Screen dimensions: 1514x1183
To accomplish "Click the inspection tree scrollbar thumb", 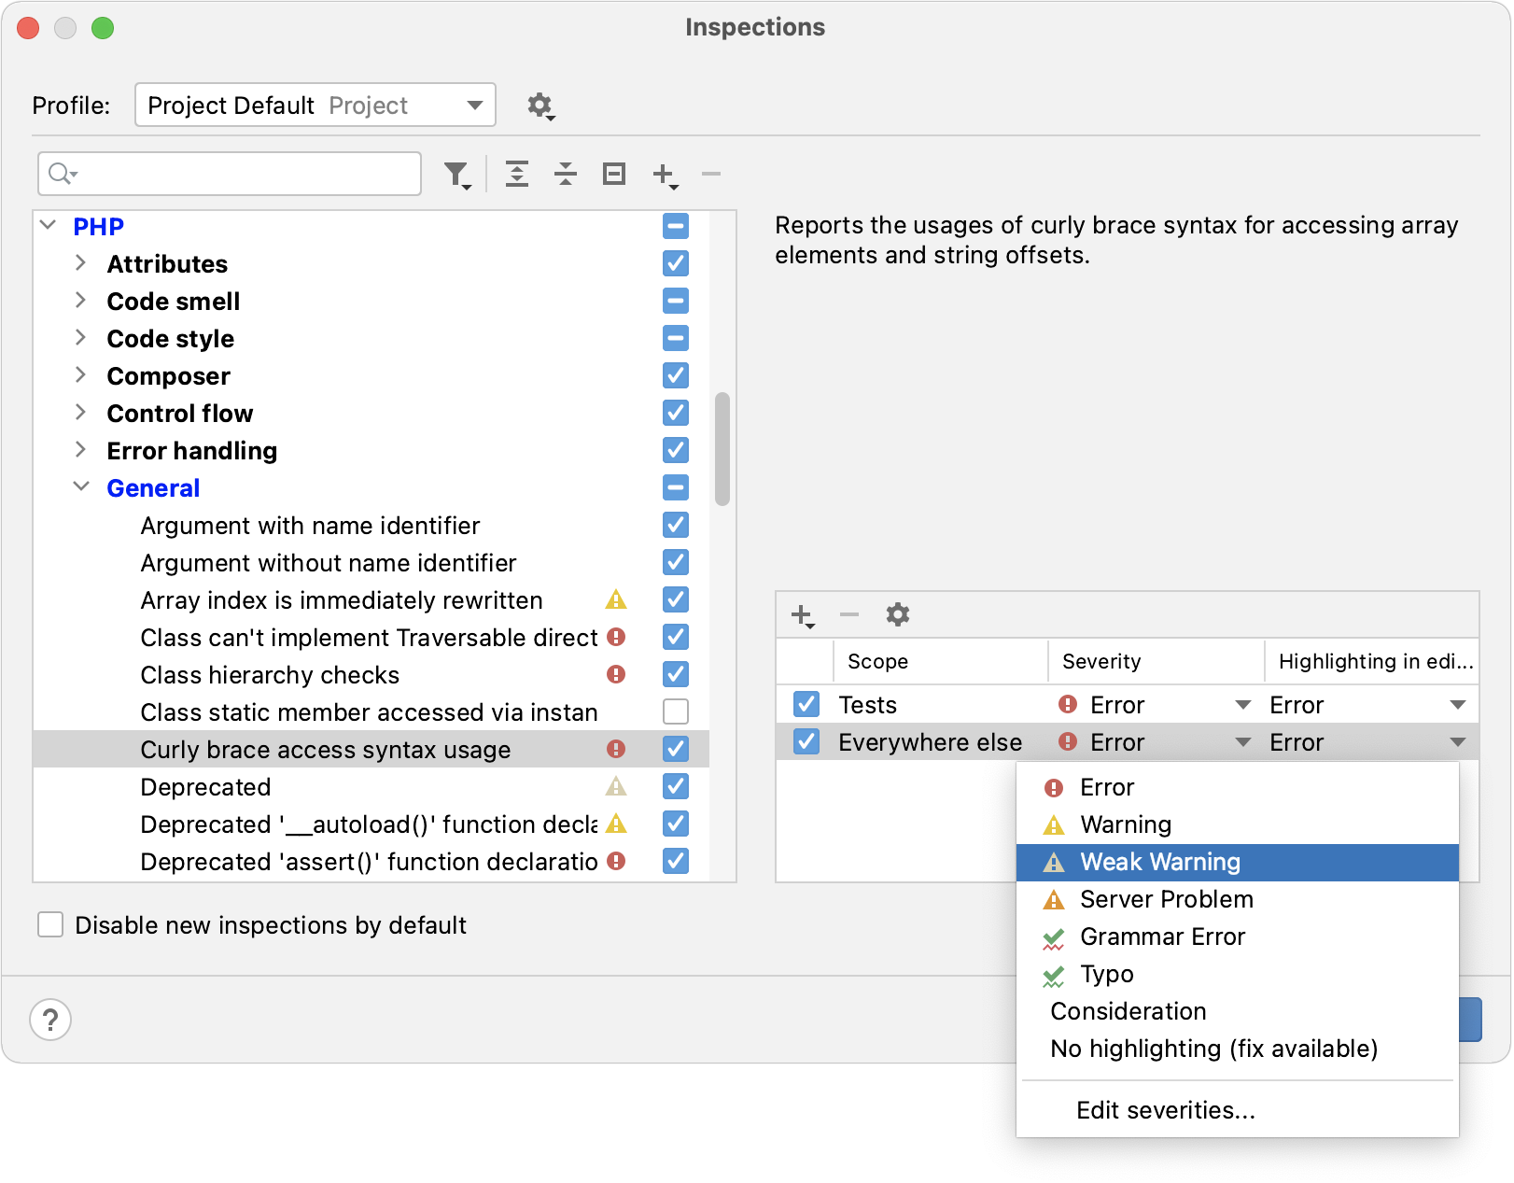I will click(x=722, y=449).
